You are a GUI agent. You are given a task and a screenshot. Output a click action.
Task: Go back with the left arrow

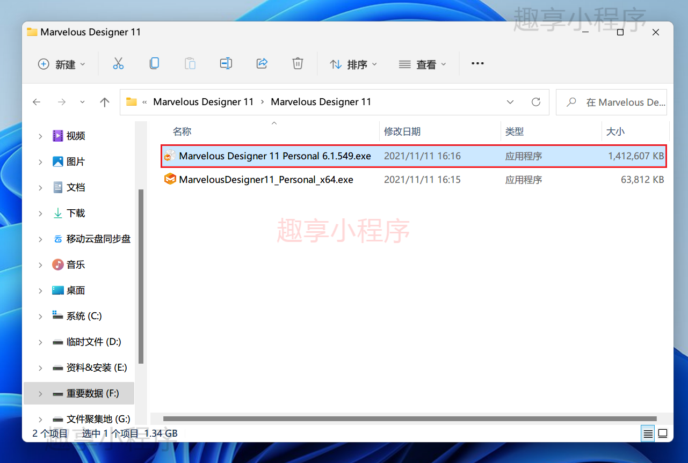37,102
